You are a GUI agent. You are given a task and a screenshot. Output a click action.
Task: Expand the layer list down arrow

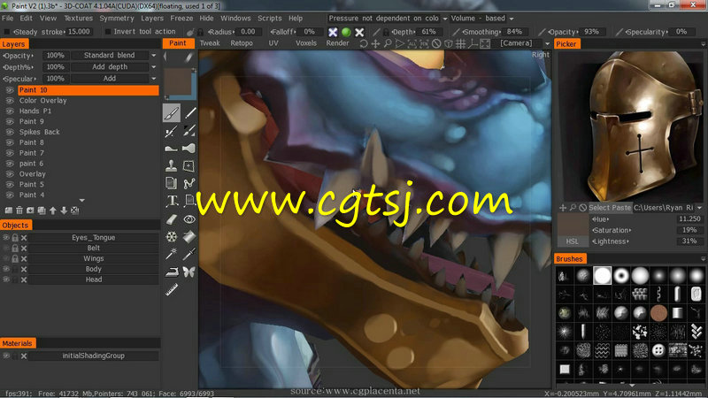point(81,201)
